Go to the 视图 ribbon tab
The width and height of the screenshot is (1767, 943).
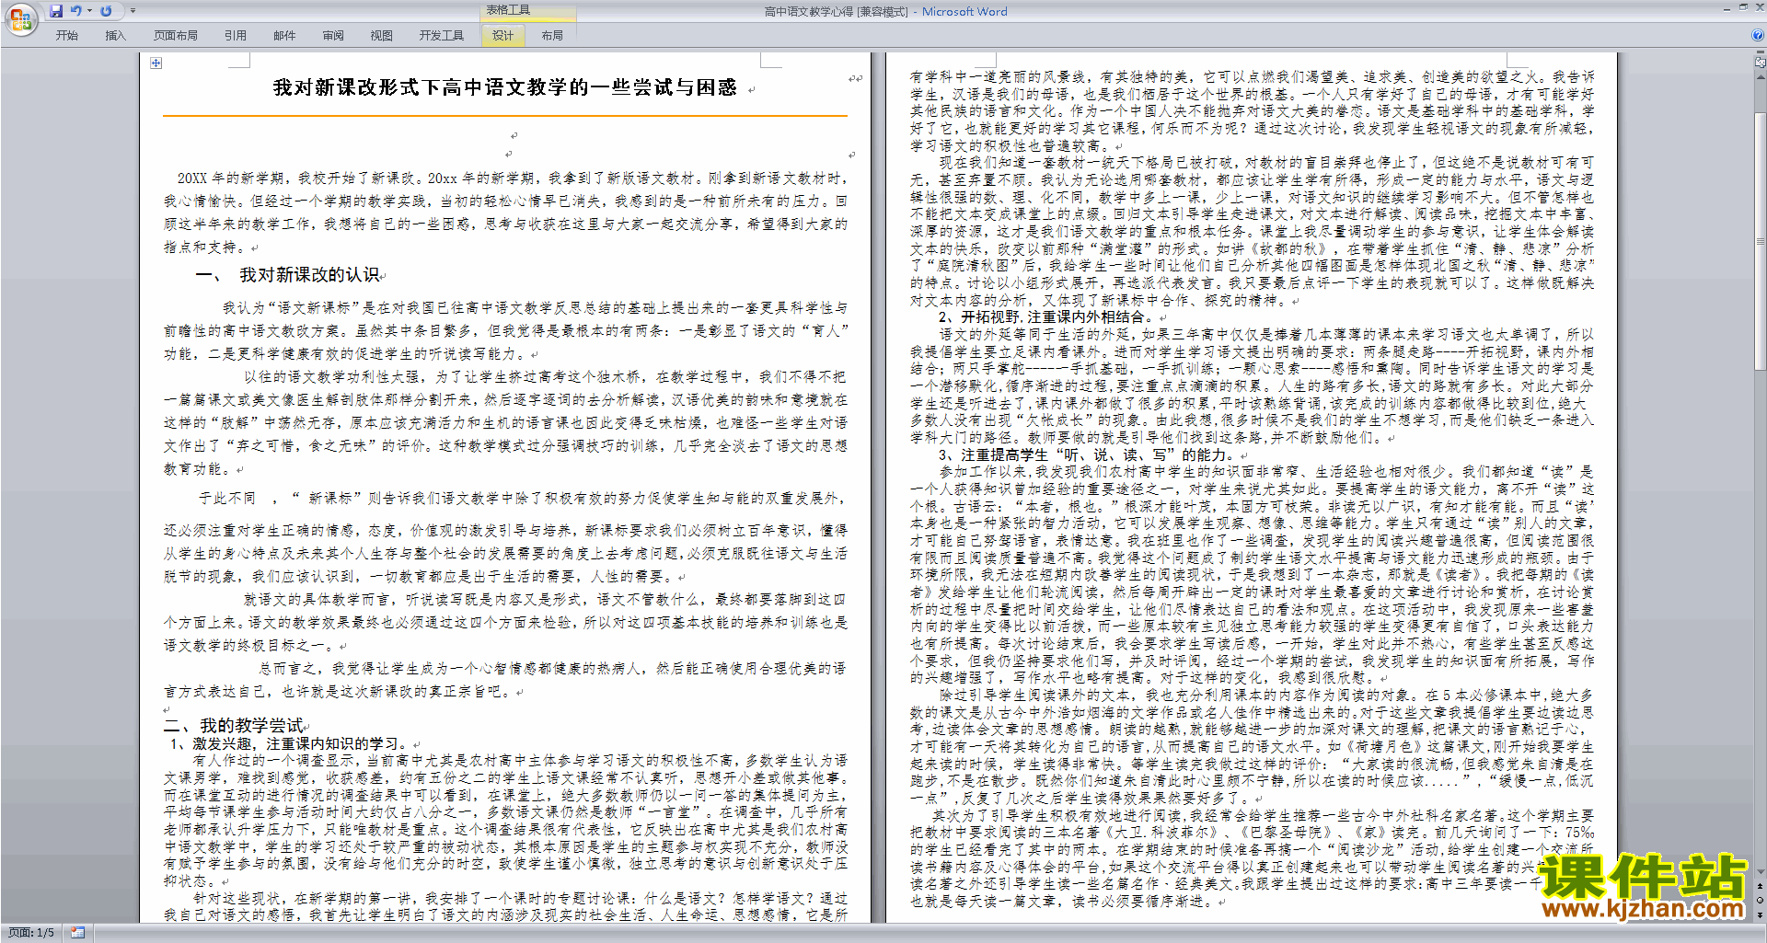pyautogui.click(x=382, y=36)
